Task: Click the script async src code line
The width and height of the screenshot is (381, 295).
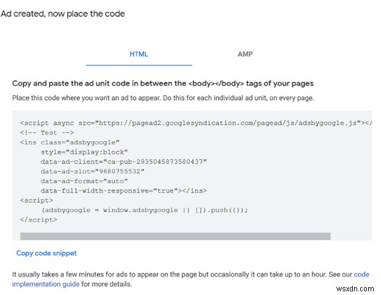Action: pos(196,123)
